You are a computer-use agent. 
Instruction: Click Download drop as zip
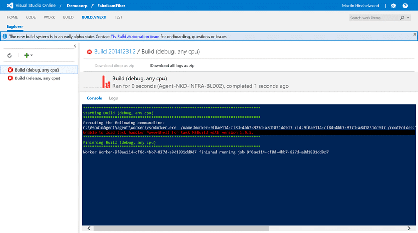coord(114,66)
